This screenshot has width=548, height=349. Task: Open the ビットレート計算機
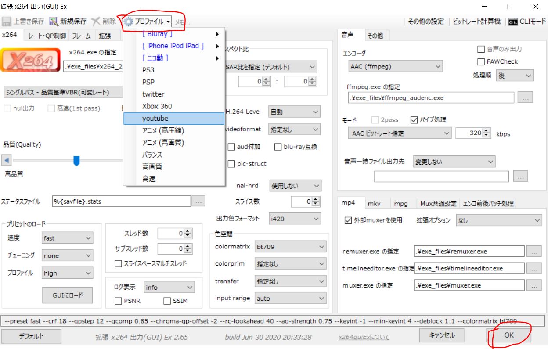point(476,22)
